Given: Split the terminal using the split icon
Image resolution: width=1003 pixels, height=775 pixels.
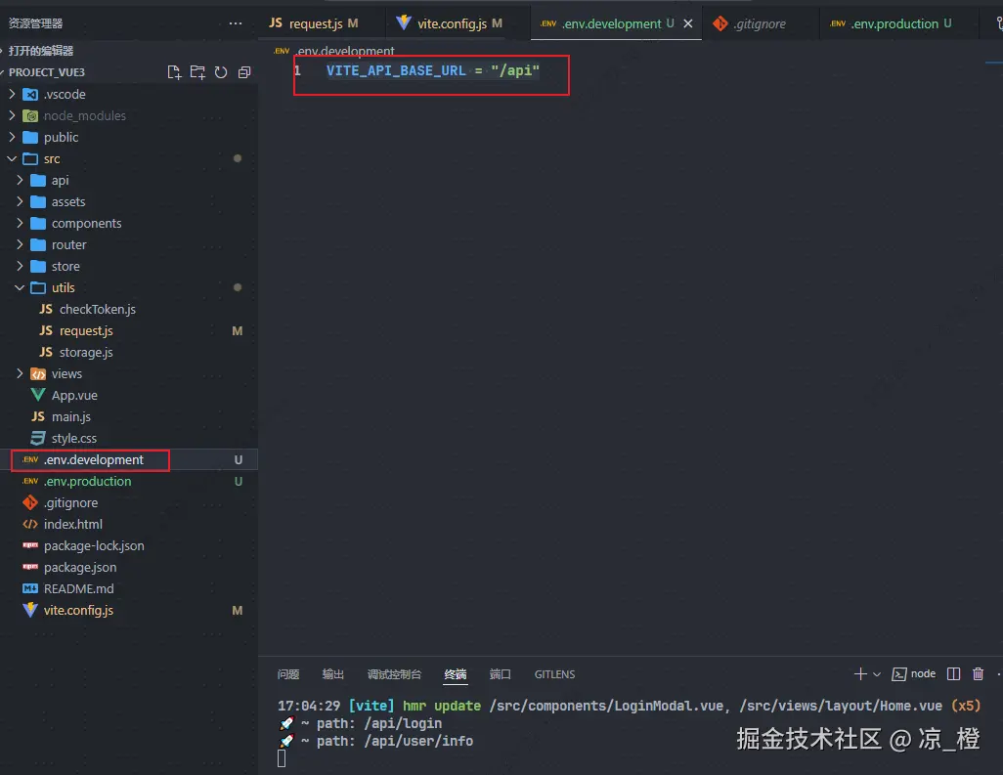Looking at the screenshot, I should [953, 674].
